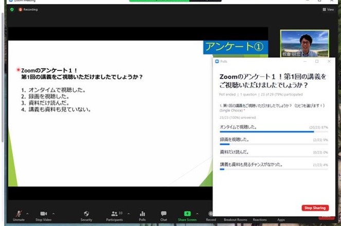The width and height of the screenshot is (341, 226).
Task: Click slide item 2. 録画を視聴した。
Action: coord(45,97)
